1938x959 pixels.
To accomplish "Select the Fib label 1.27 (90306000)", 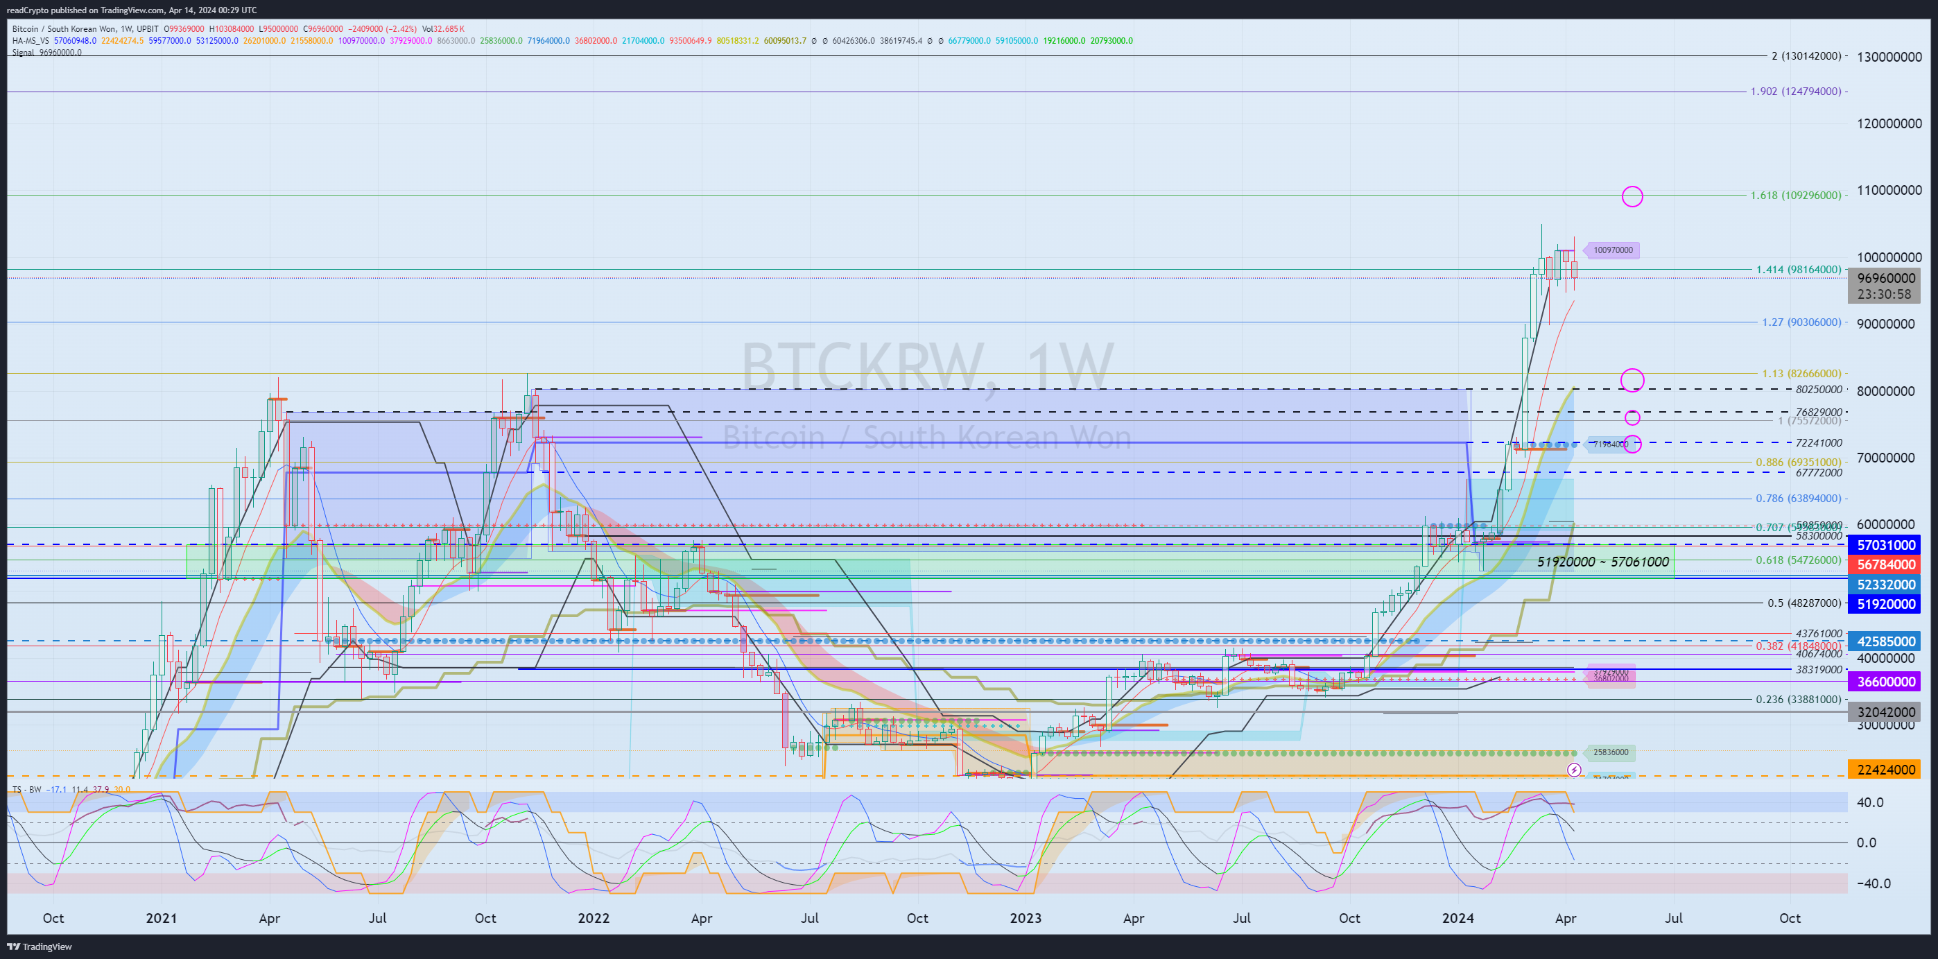I will coord(1802,322).
